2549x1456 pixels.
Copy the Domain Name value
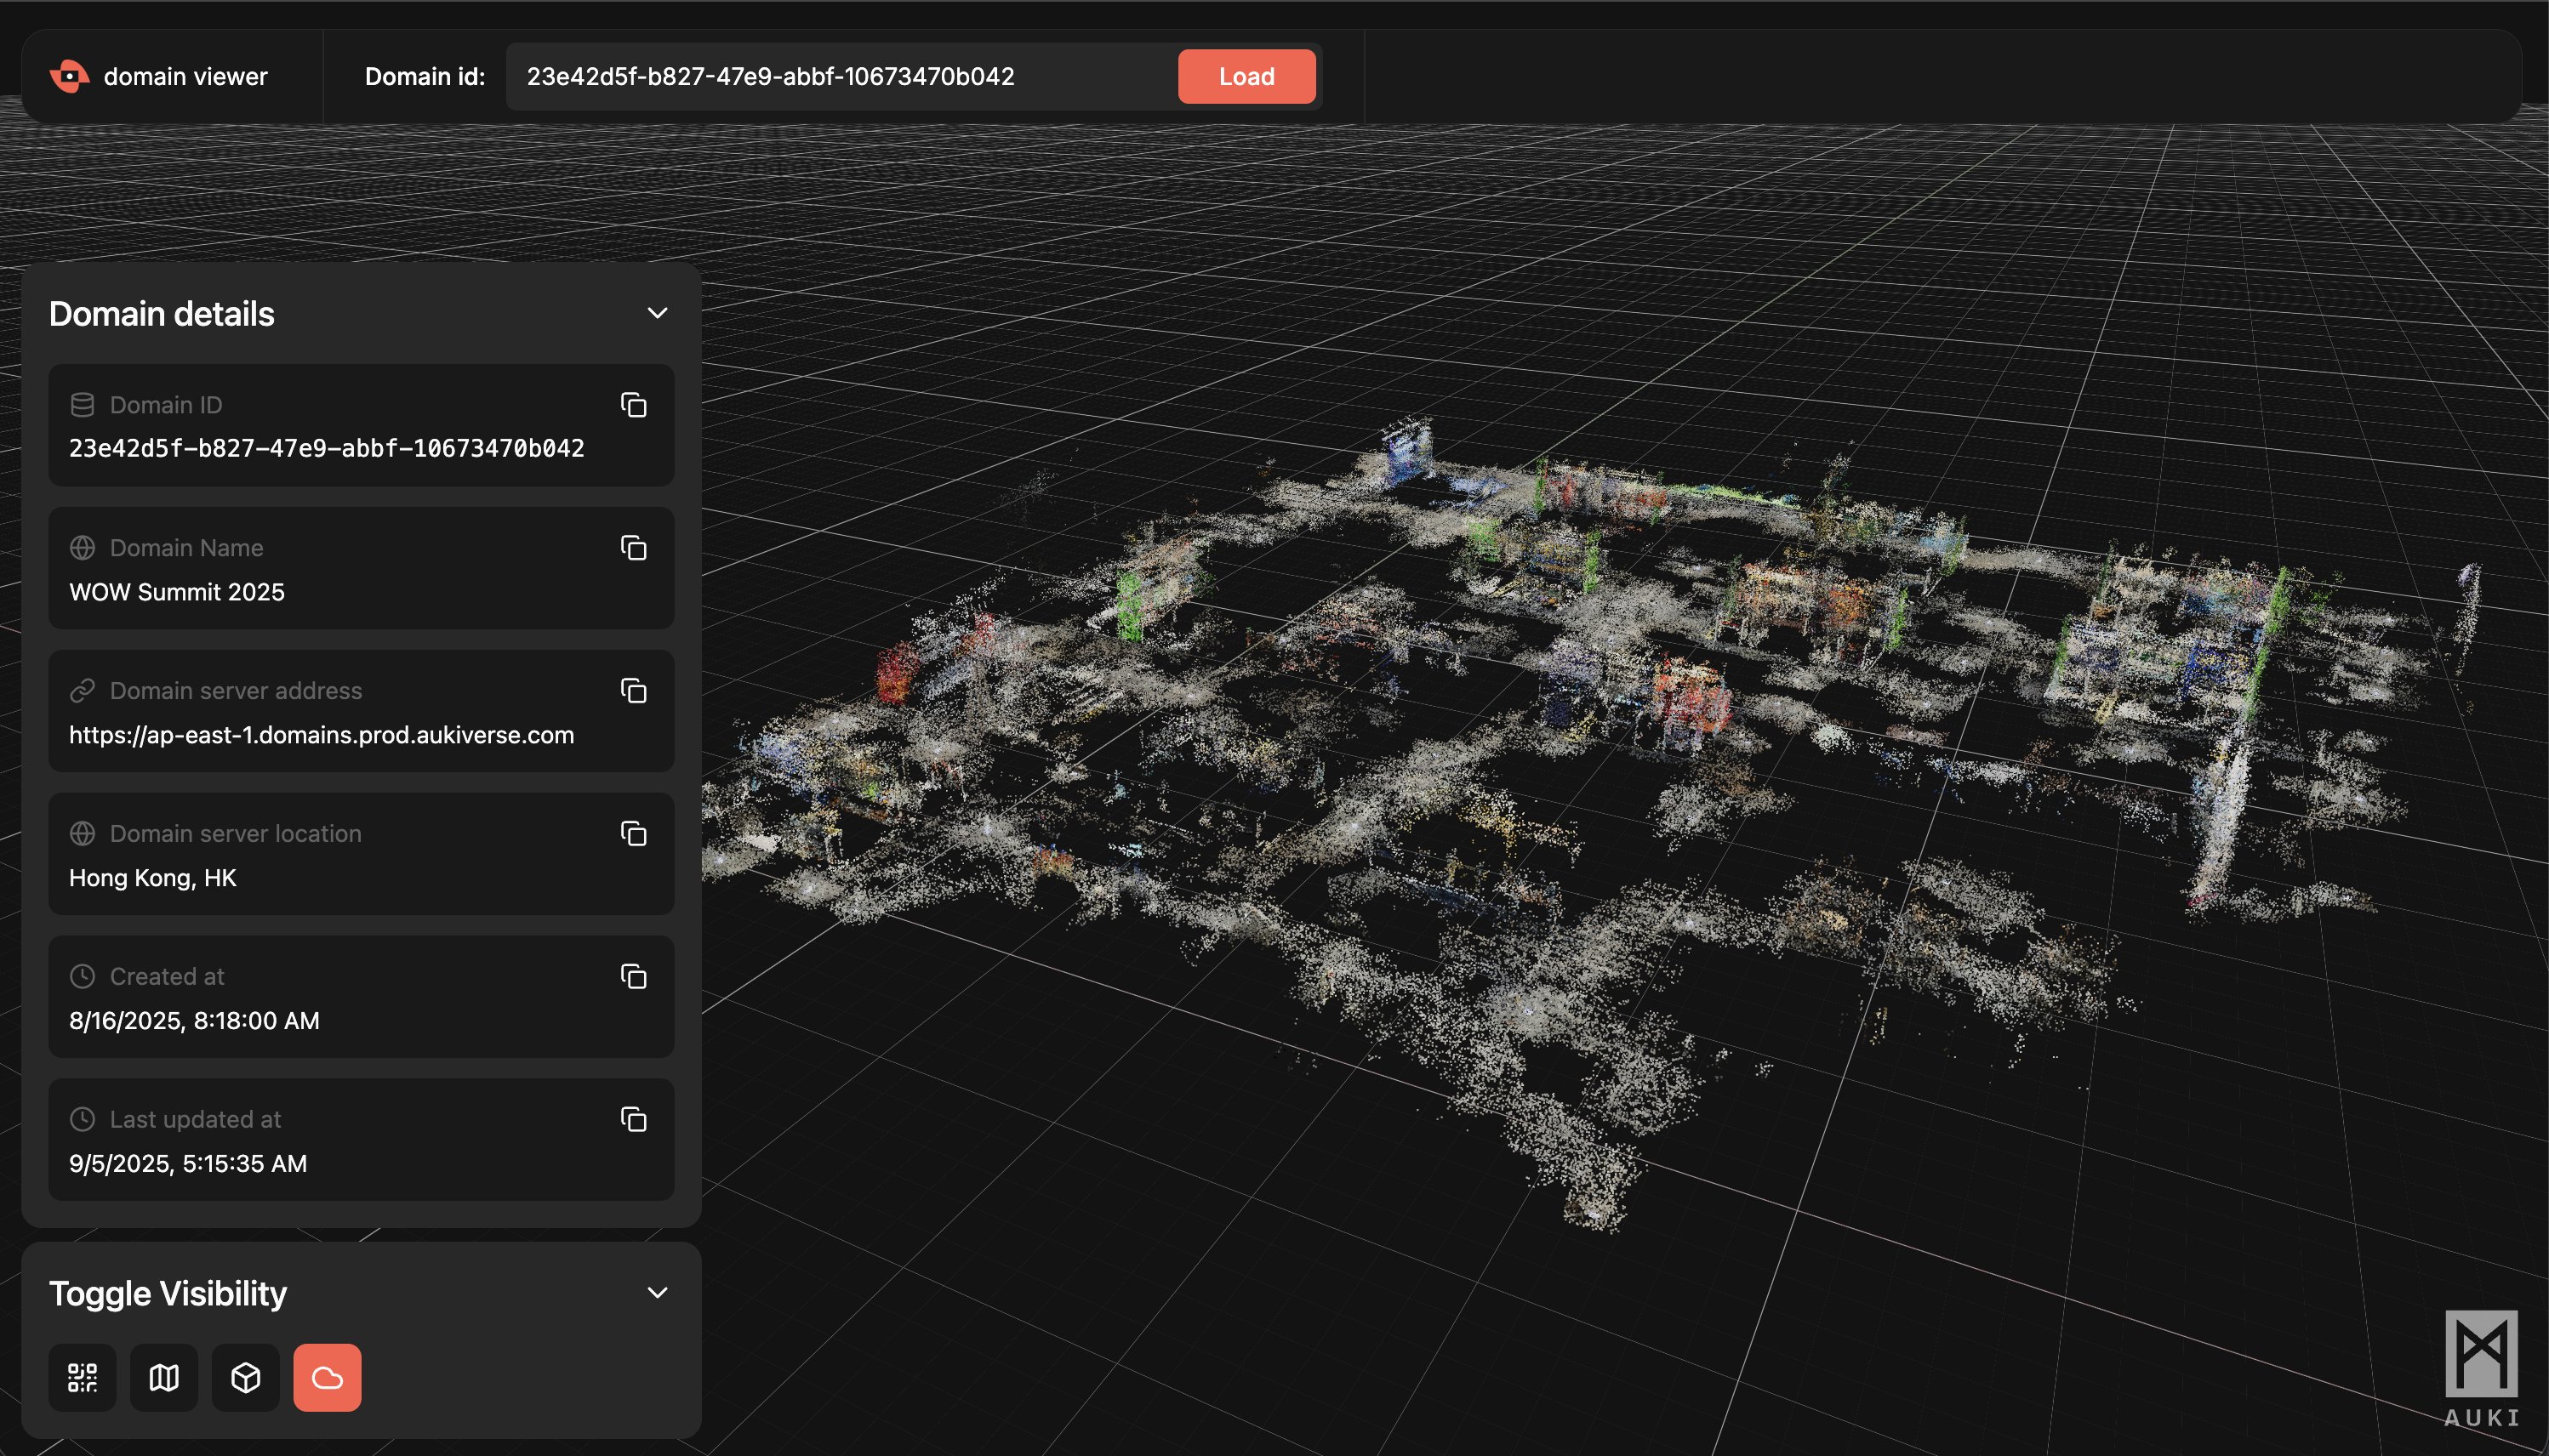[x=633, y=548]
